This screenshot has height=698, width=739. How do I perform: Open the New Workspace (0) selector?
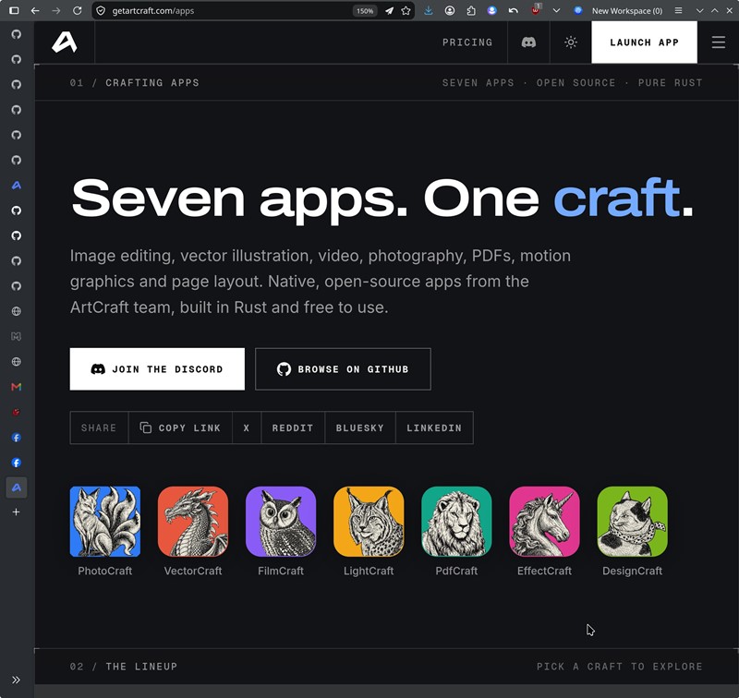pyautogui.click(x=618, y=10)
